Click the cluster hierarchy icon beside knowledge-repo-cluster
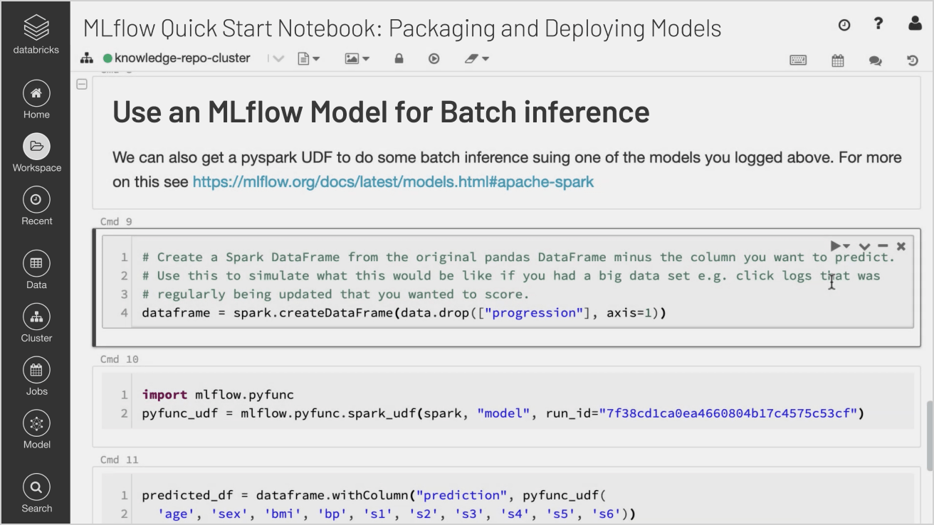The width and height of the screenshot is (934, 525). point(88,58)
